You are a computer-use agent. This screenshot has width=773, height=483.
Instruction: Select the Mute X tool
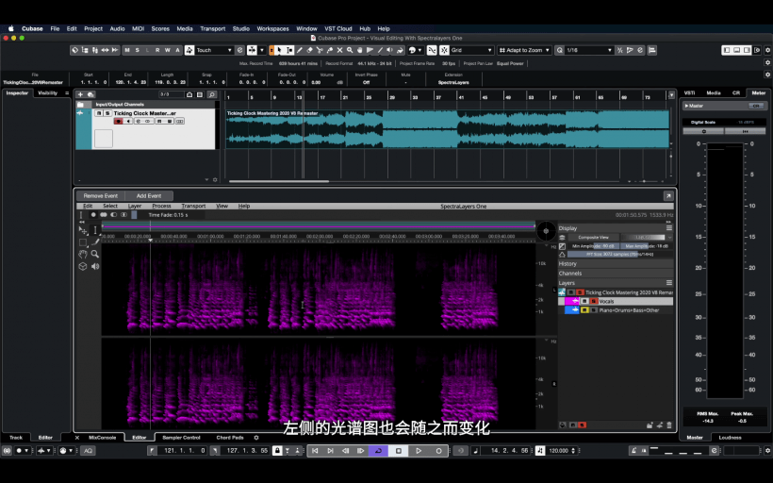tap(339, 50)
